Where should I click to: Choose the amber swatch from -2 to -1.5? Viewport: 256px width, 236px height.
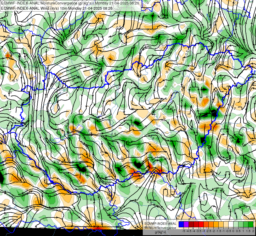pos(216,224)
